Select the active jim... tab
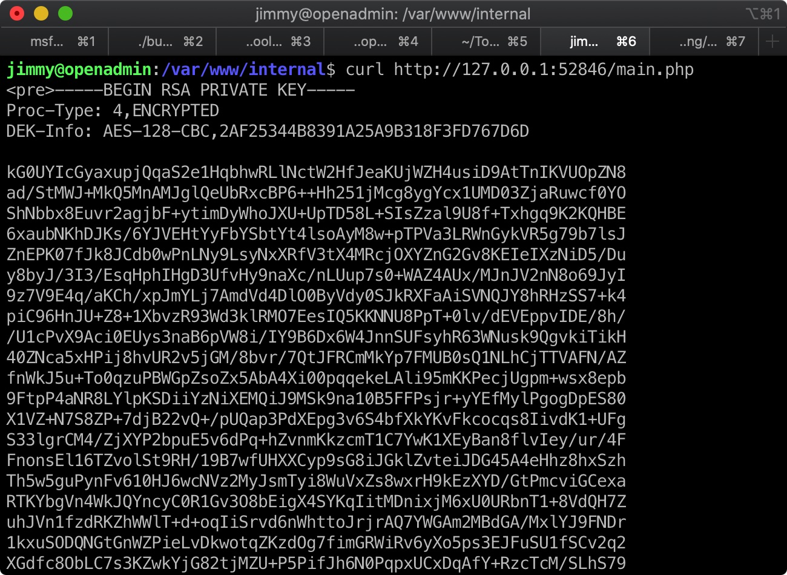 (594, 42)
